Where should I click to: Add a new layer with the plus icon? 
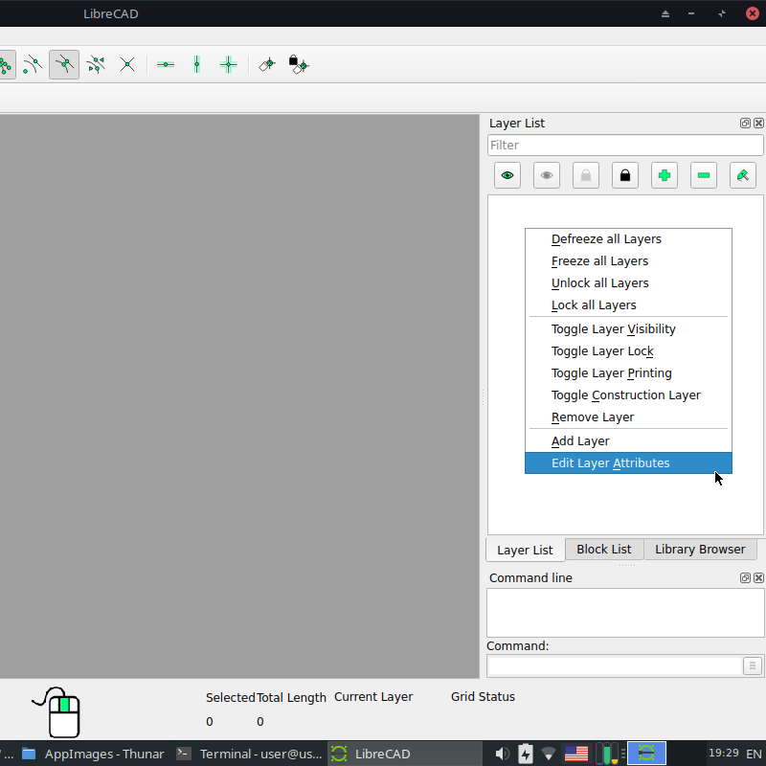click(664, 174)
